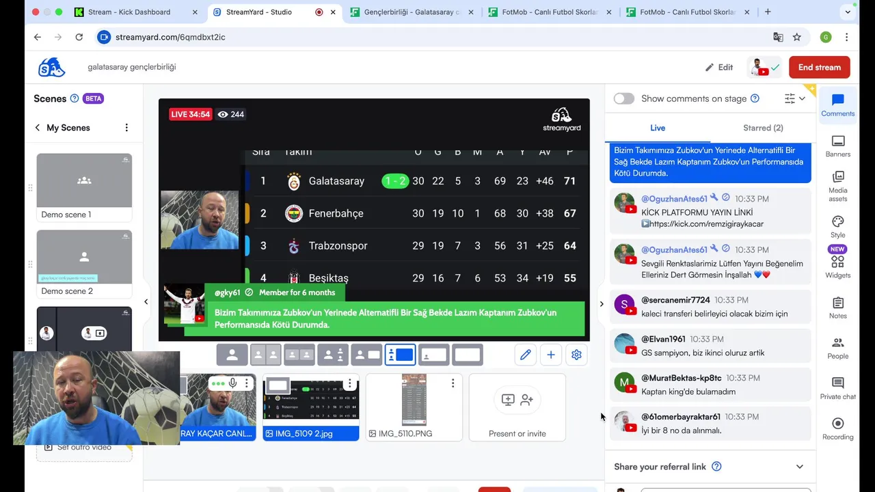
Task: Open comment filter settings dropdown
Action: pos(795,98)
